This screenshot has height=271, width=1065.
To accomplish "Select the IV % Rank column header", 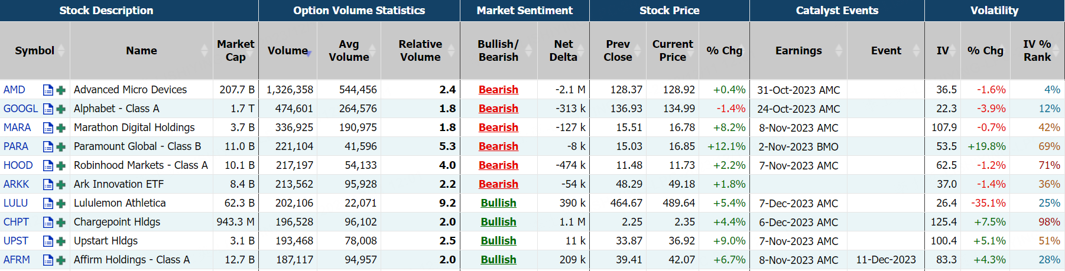I will click(1037, 51).
